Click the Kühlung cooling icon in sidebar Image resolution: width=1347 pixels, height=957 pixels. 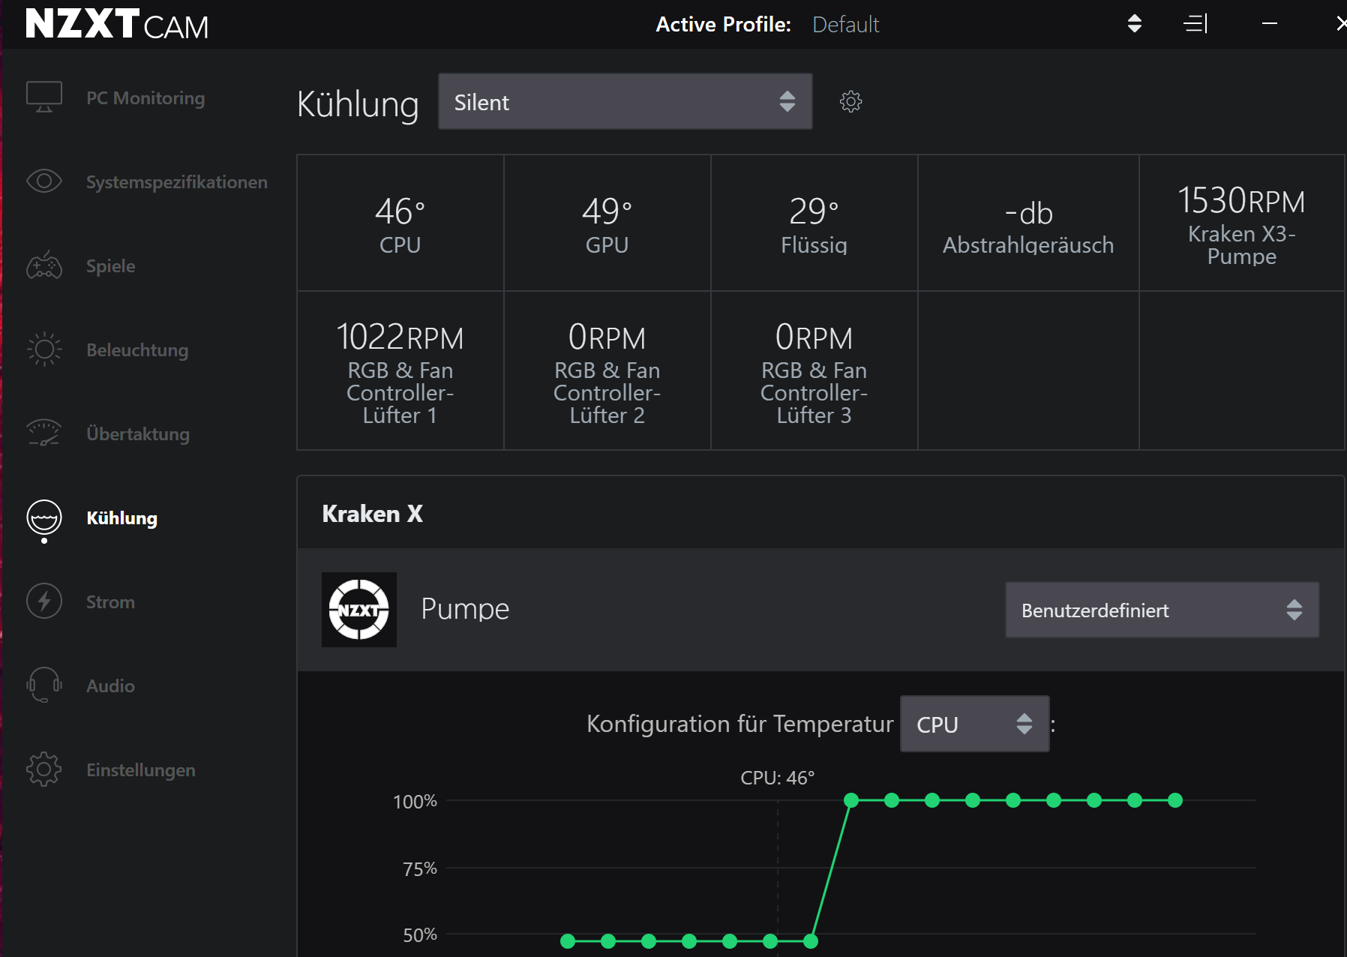44,519
